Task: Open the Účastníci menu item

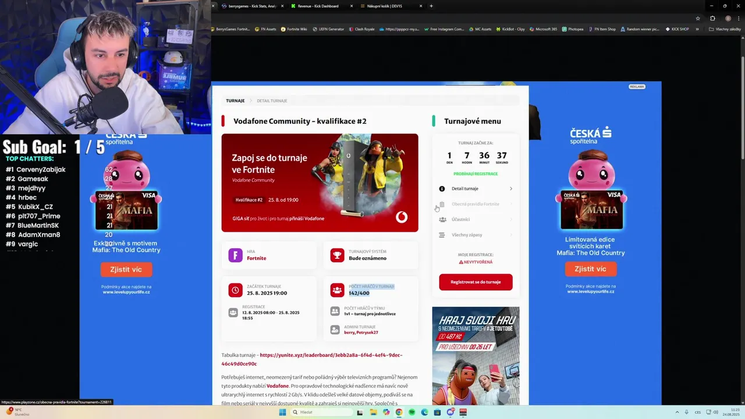Action: tap(476, 219)
